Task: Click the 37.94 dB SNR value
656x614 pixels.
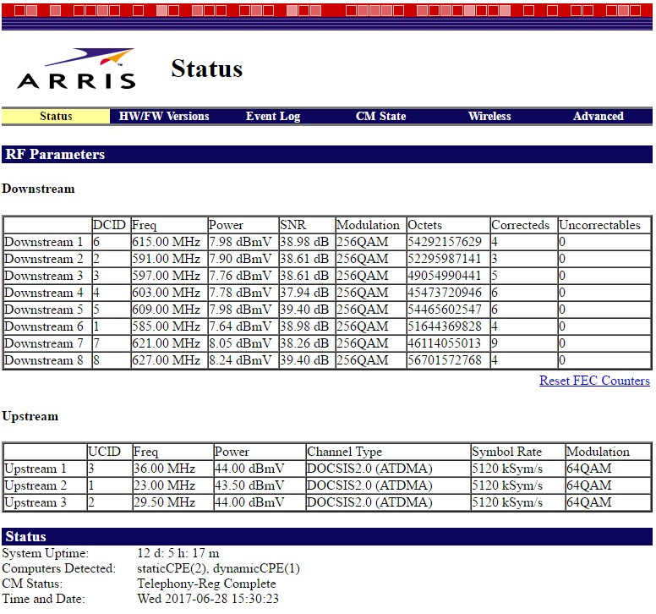Action: coord(304,293)
